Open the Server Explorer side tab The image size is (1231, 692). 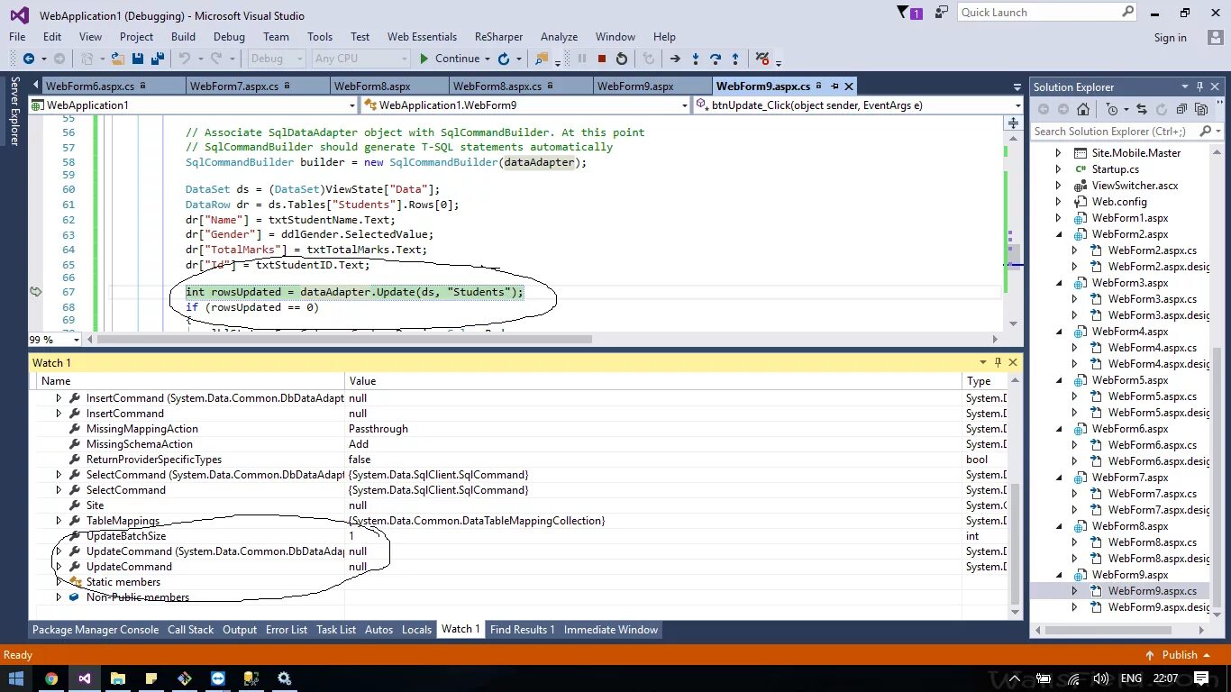14,111
